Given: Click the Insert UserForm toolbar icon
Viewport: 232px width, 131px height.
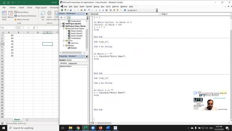Looking at the screenshot, I should [x=65, y=10].
